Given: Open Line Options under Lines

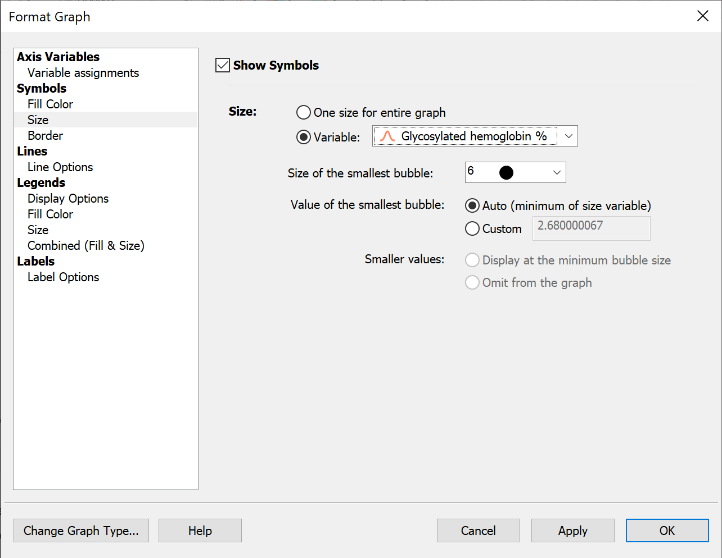Looking at the screenshot, I should click(x=60, y=167).
